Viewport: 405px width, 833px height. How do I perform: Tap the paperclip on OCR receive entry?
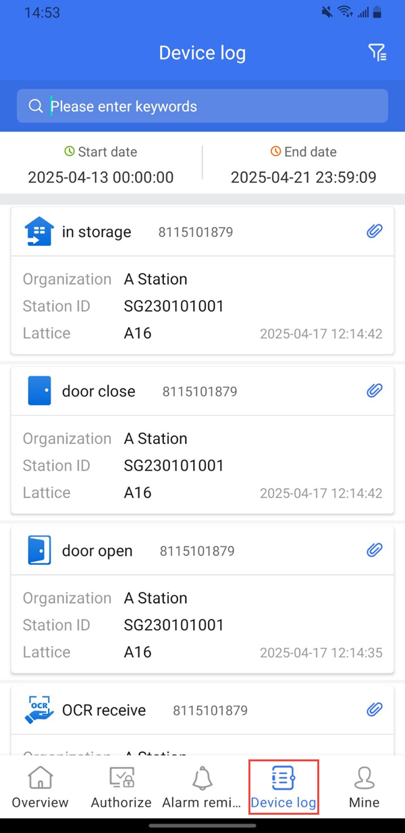pyautogui.click(x=375, y=709)
